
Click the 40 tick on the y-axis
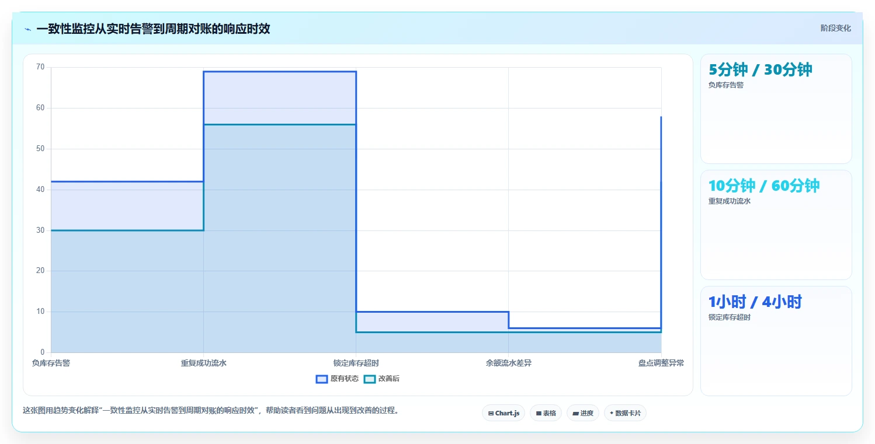point(40,190)
